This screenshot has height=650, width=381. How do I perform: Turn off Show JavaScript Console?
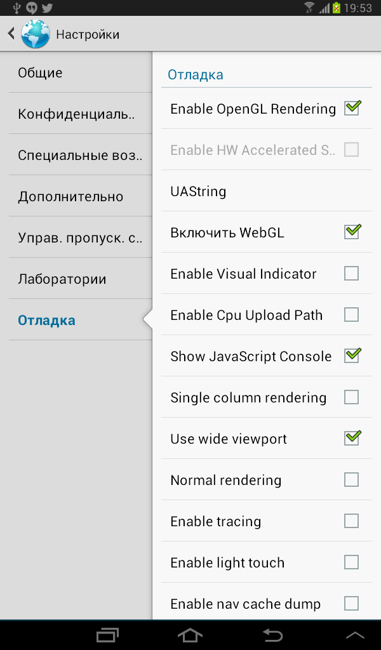pos(352,356)
